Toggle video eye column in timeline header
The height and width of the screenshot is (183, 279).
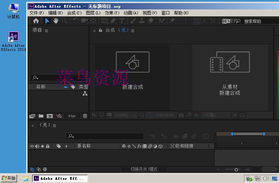tap(32, 146)
